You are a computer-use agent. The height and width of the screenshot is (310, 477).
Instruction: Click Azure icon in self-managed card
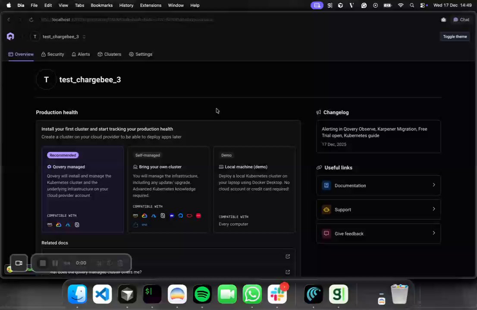(154, 215)
